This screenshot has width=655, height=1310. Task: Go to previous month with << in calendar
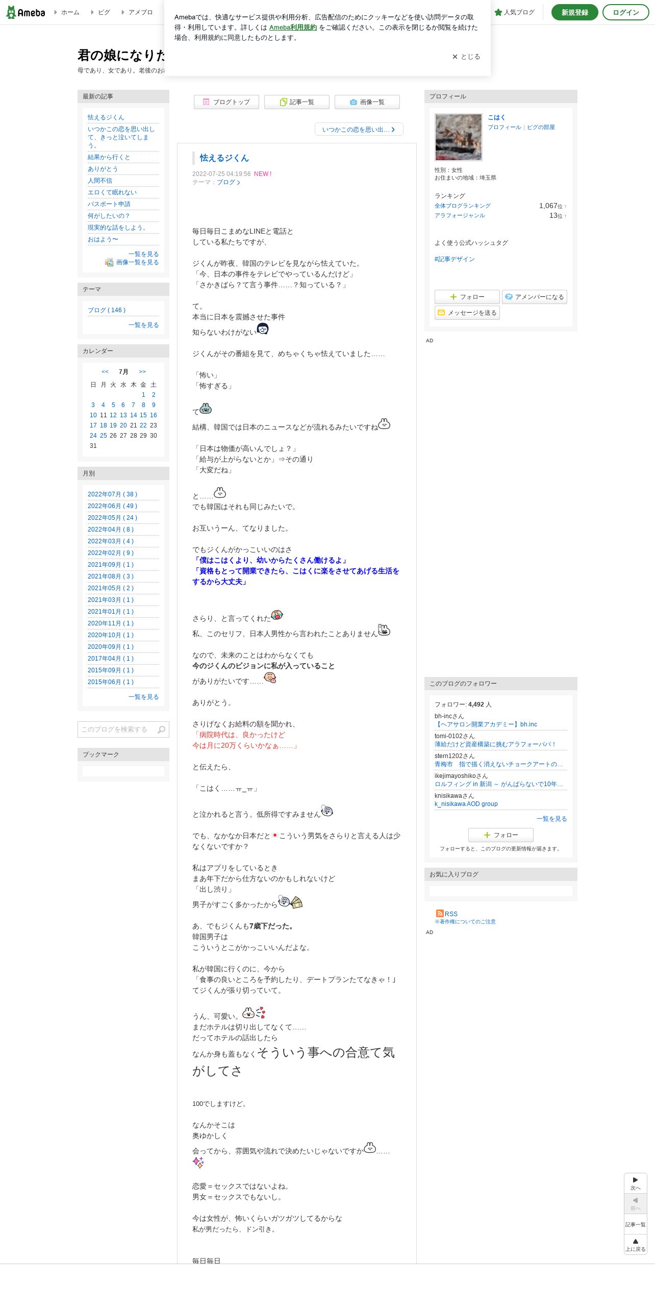coord(105,371)
